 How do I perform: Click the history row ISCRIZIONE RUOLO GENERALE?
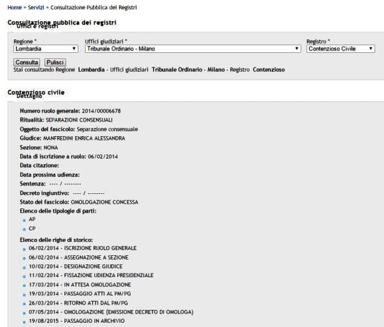click(x=83, y=248)
